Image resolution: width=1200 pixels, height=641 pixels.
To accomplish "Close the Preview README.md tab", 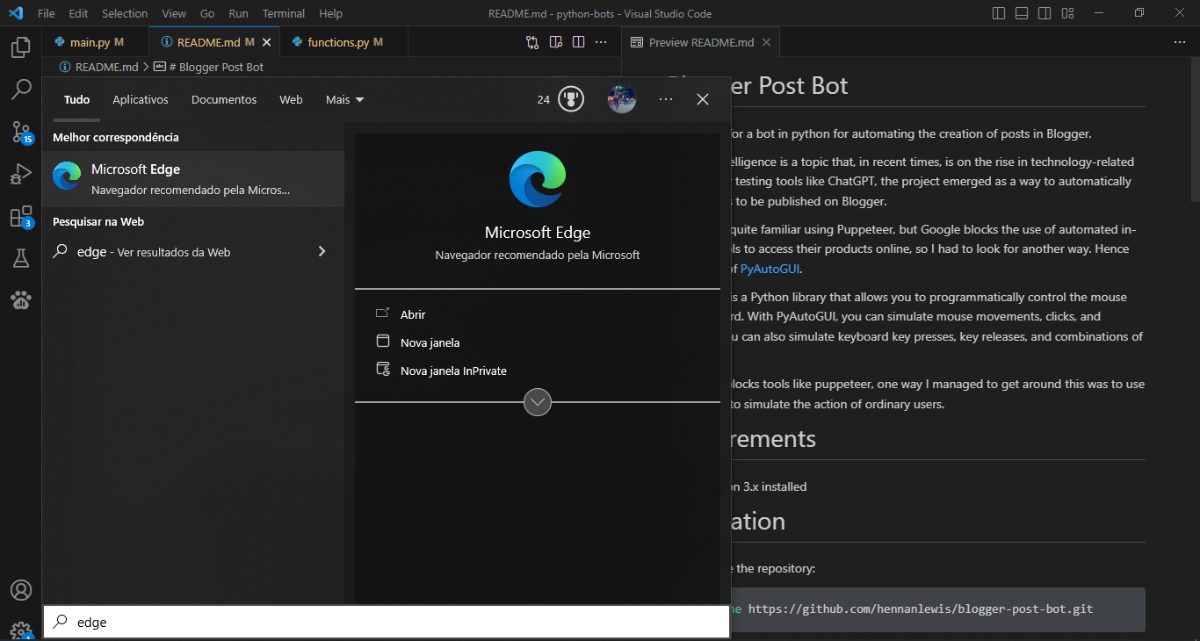I will tap(767, 42).
